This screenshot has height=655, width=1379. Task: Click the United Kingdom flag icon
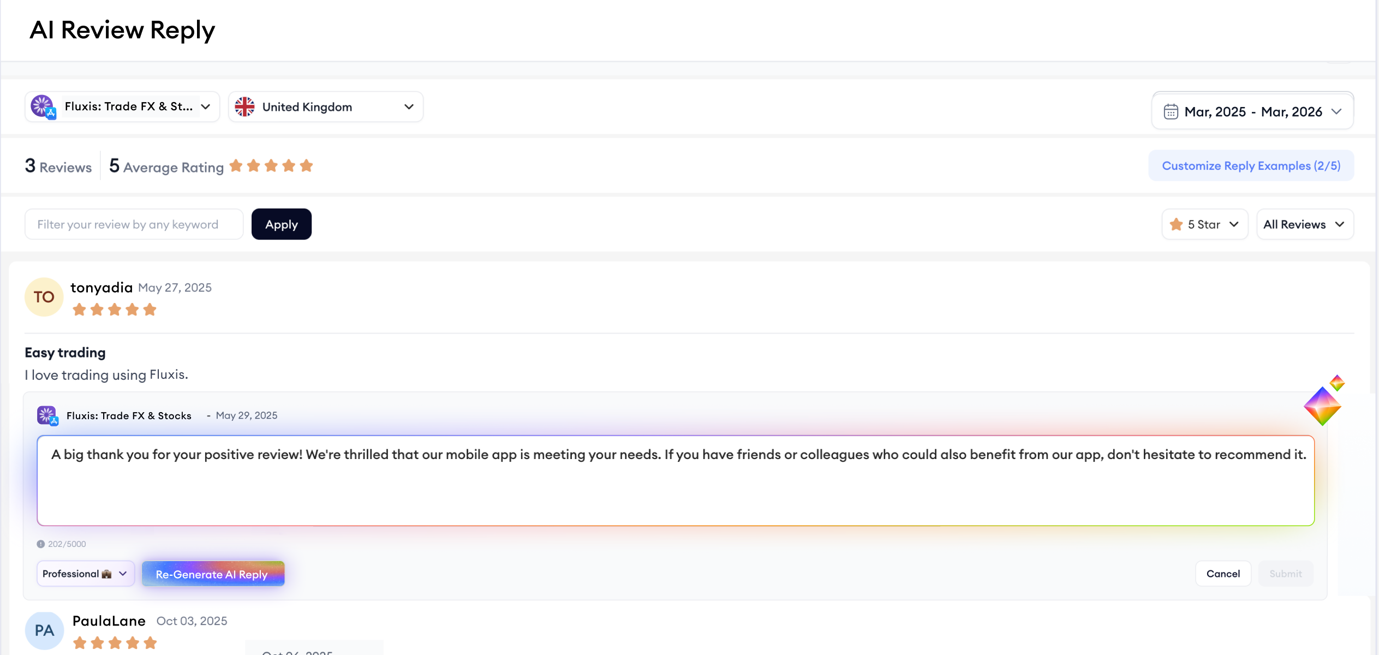tap(244, 107)
